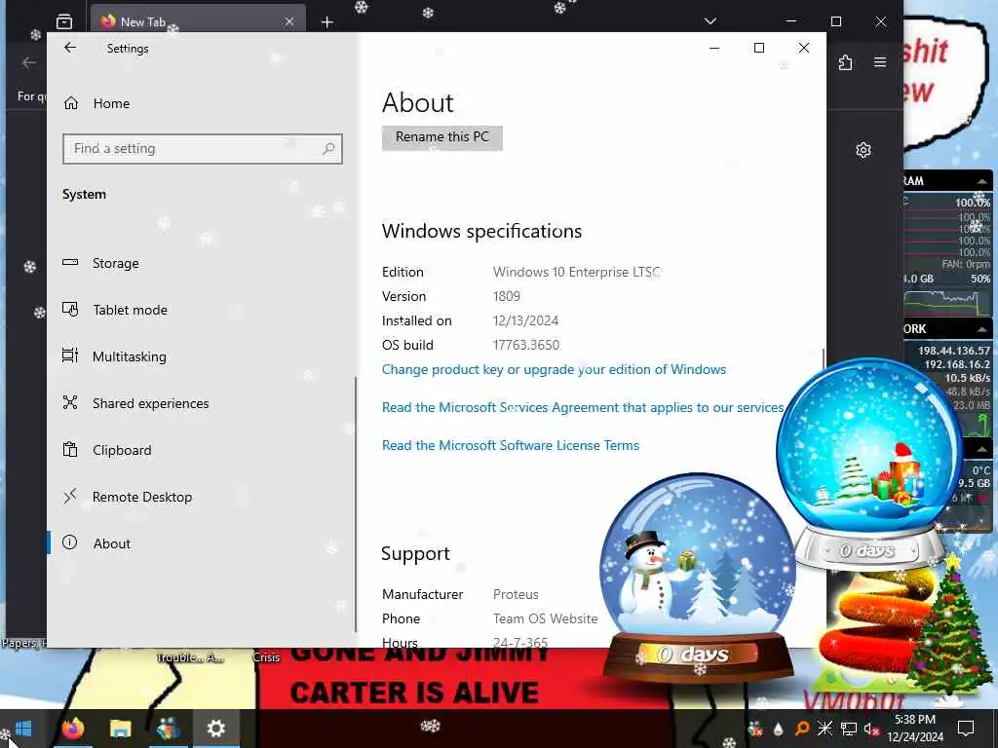
Task: Go back using Settings back arrow
Action: pos(70,48)
